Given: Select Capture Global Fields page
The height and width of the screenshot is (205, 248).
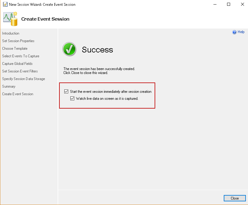Looking at the screenshot, I should pos(17,64).
